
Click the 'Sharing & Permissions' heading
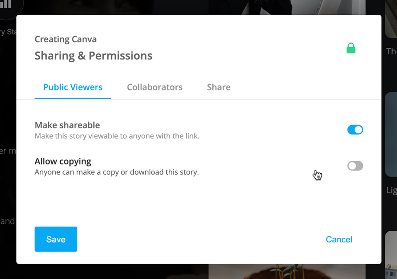click(93, 55)
